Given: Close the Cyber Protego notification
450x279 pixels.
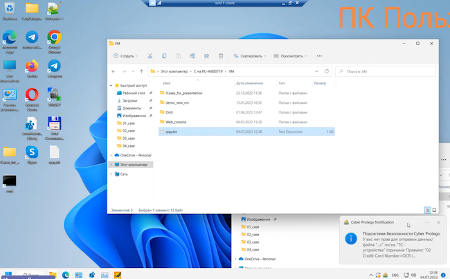Looking at the screenshot, I should [x=438, y=222].
